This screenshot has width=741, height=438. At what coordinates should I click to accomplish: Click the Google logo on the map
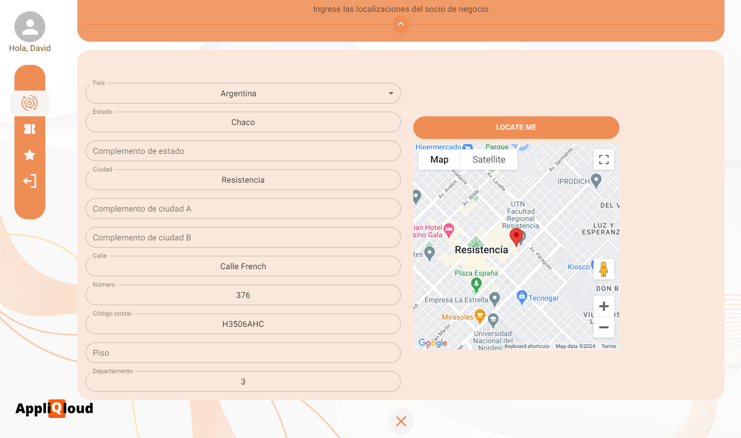[432, 342]
